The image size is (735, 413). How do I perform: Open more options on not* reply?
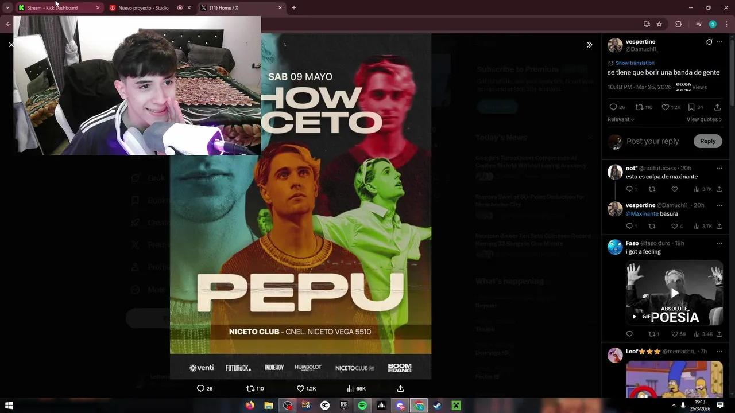[719, 169]
